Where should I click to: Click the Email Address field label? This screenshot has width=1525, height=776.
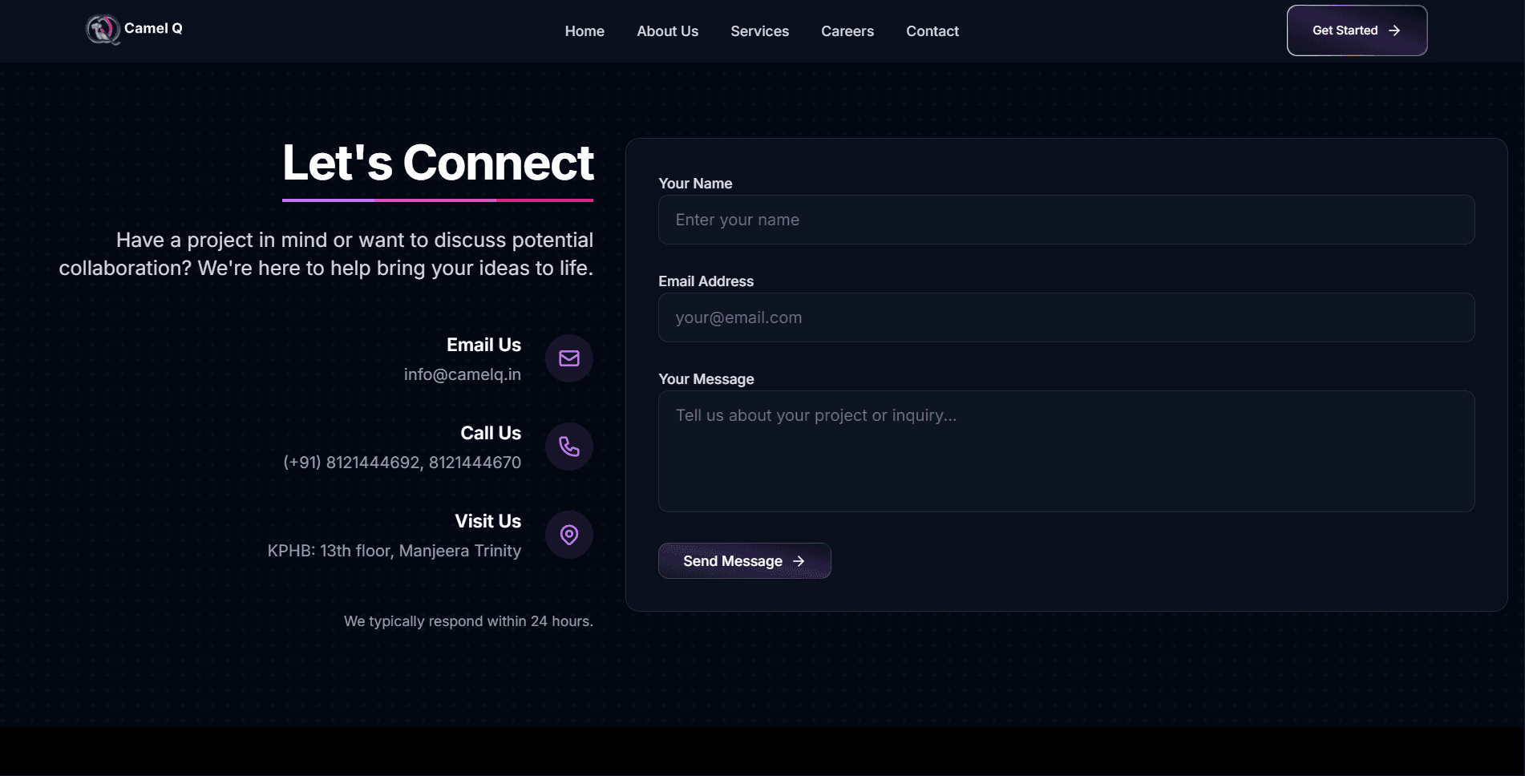pos(706,281)
